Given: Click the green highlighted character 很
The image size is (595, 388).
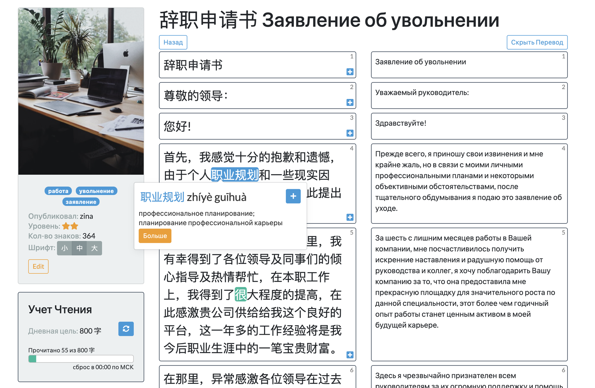Looking at the screenshot, I should [241, 295].
